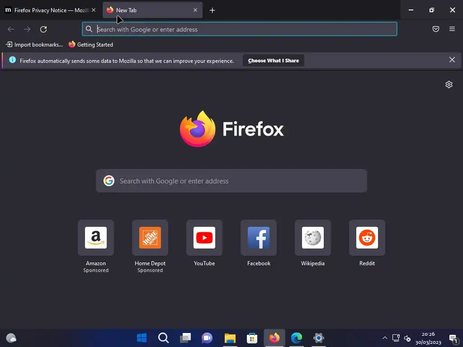The height and width of the screenshot is (347, 463).
Task: Open the notification center icon
Action: [x=453, y=338]
